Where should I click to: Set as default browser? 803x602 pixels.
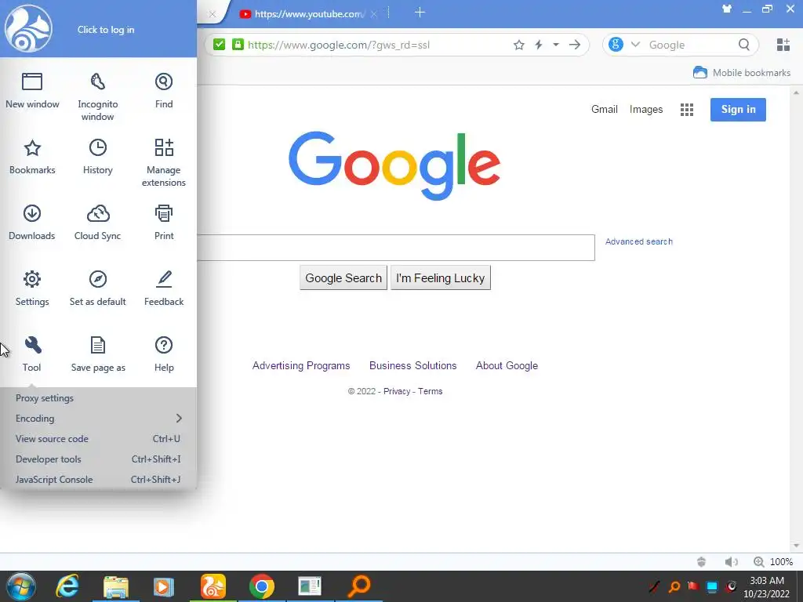(x=98, y=288)
